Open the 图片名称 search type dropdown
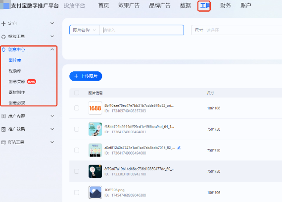Image resolution: width=282 pixels, height=202 pixels. coord(84,30)
